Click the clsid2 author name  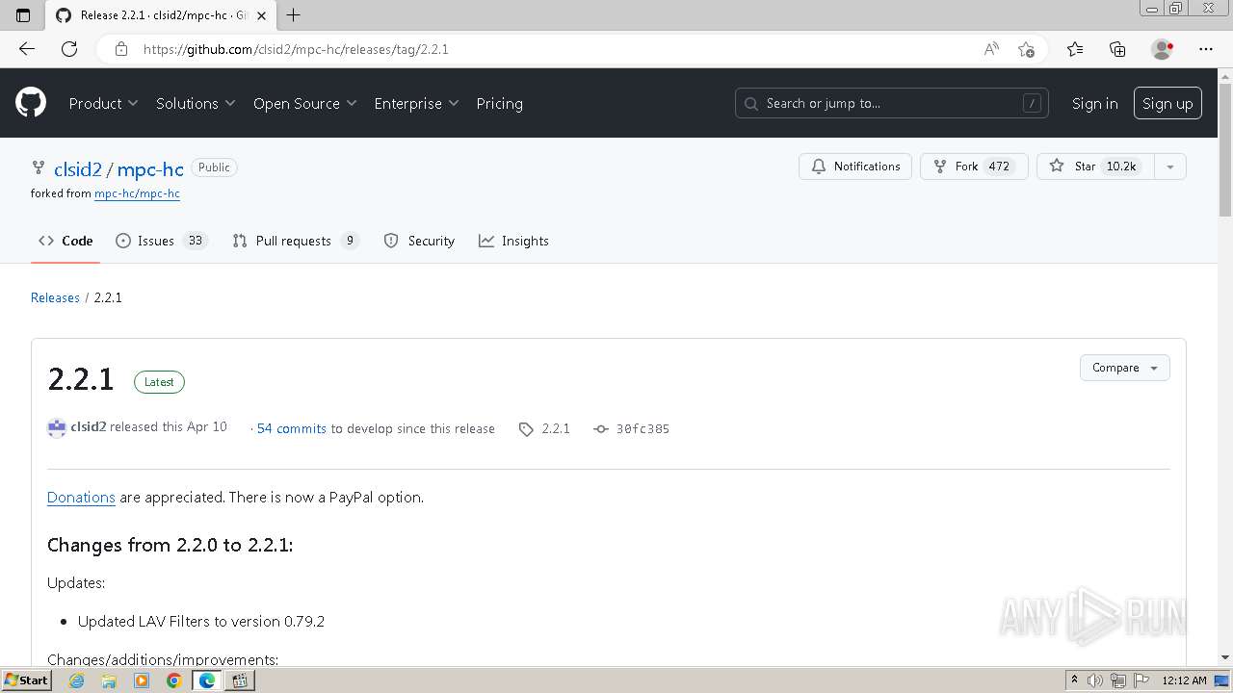[89, 426]
